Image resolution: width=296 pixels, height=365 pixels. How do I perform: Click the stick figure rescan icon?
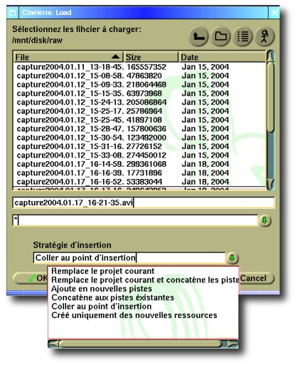coord(265,36)
